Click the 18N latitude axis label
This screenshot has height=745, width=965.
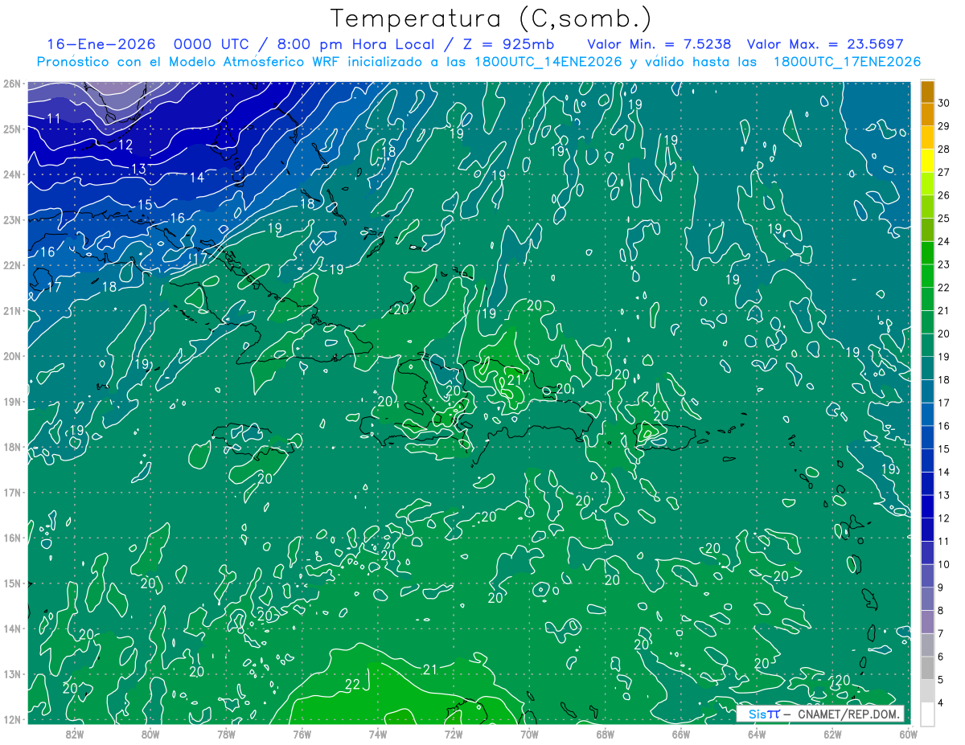(11, 447)
